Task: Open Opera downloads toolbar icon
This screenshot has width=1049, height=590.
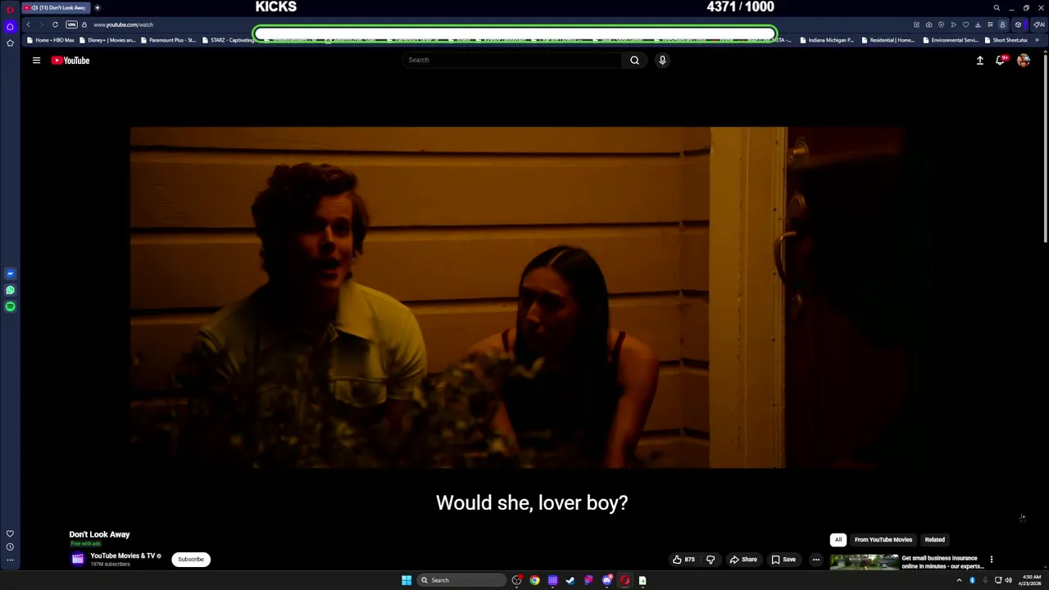Action: click(x=978, y=25)
